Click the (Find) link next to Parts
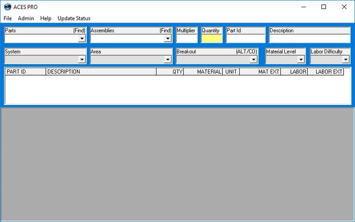The image size is (355, 222). pyautogui.click(x=79, y=30)
